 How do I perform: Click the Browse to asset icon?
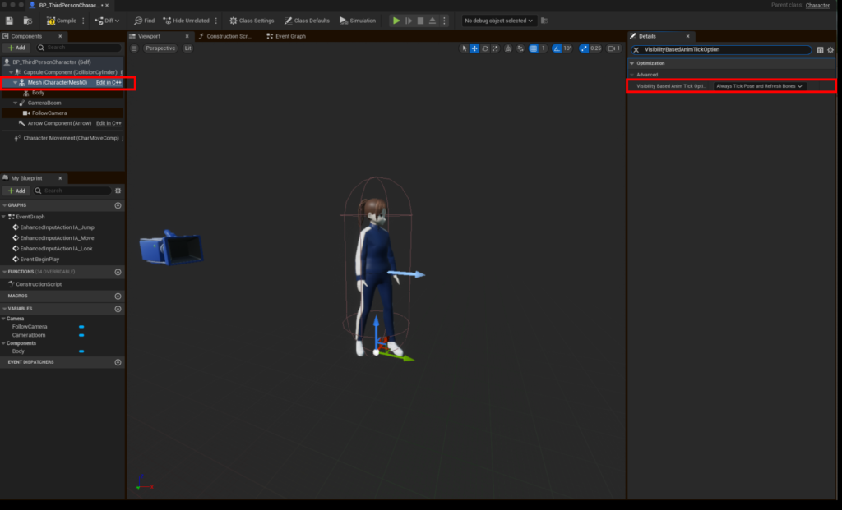click(28, 21)
